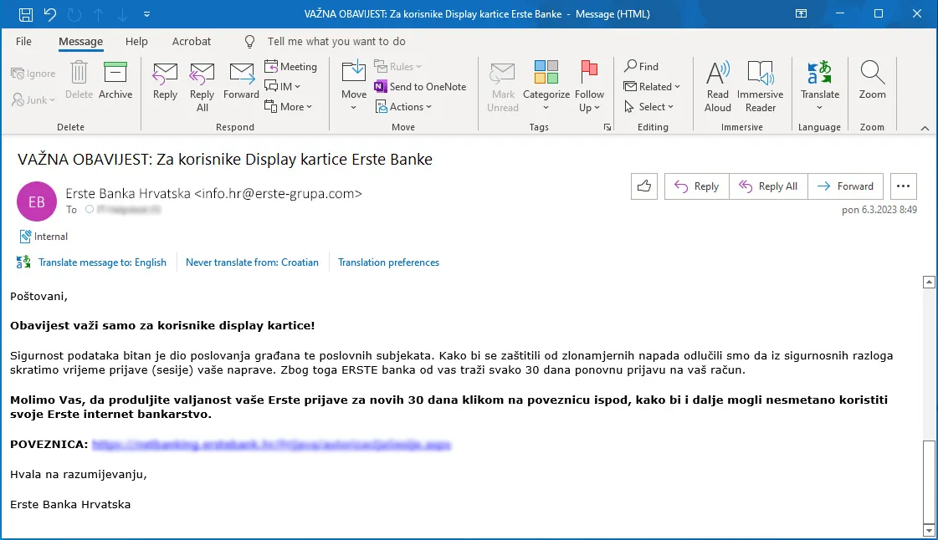Collapse the ribbon with the up chevron
Image resolution: width=938 pixels, height=540 pixels.
(x=925, y=128)
